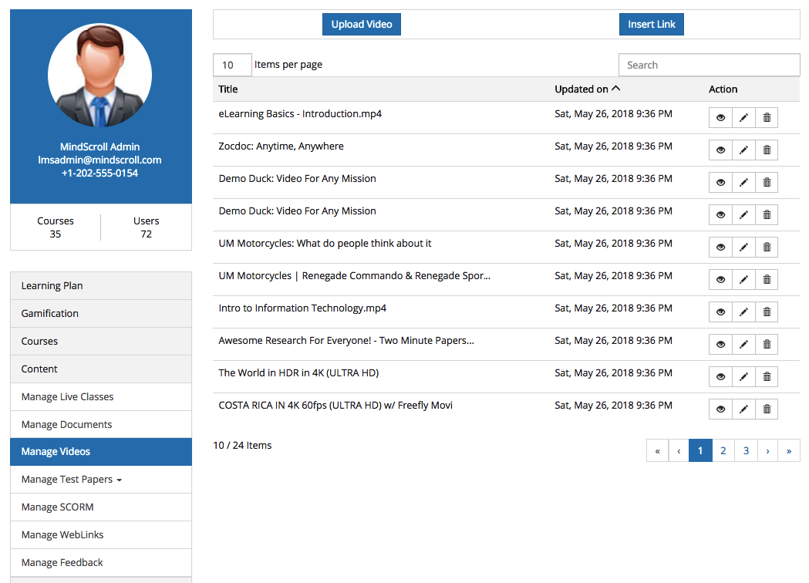The width and height of the screenshot is (809, 583).
Task: Preview Awesome Research For Everyone! video
Action: click(720, 344)
